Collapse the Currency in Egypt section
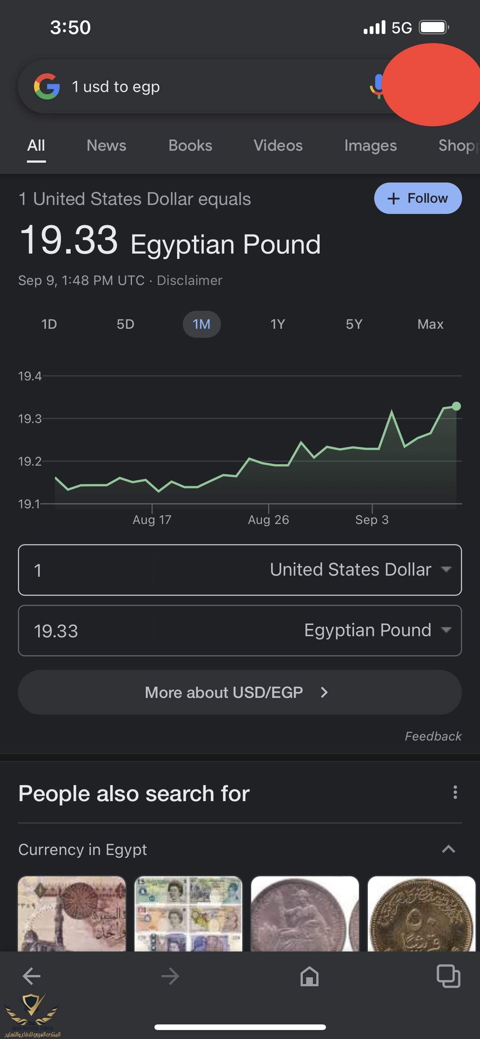The width and height of the screenshot is (480, 1039). click(448, 849)
